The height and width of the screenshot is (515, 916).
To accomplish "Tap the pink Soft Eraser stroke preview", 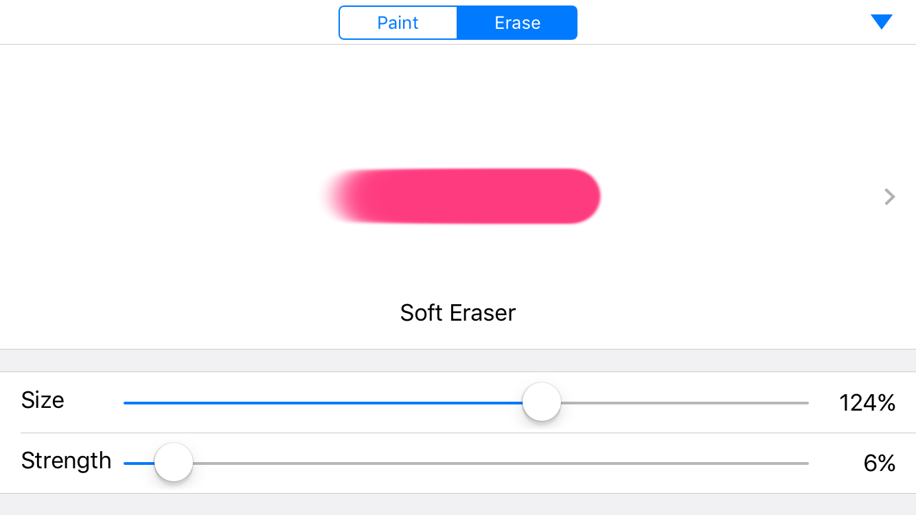I will coord(461,196).
